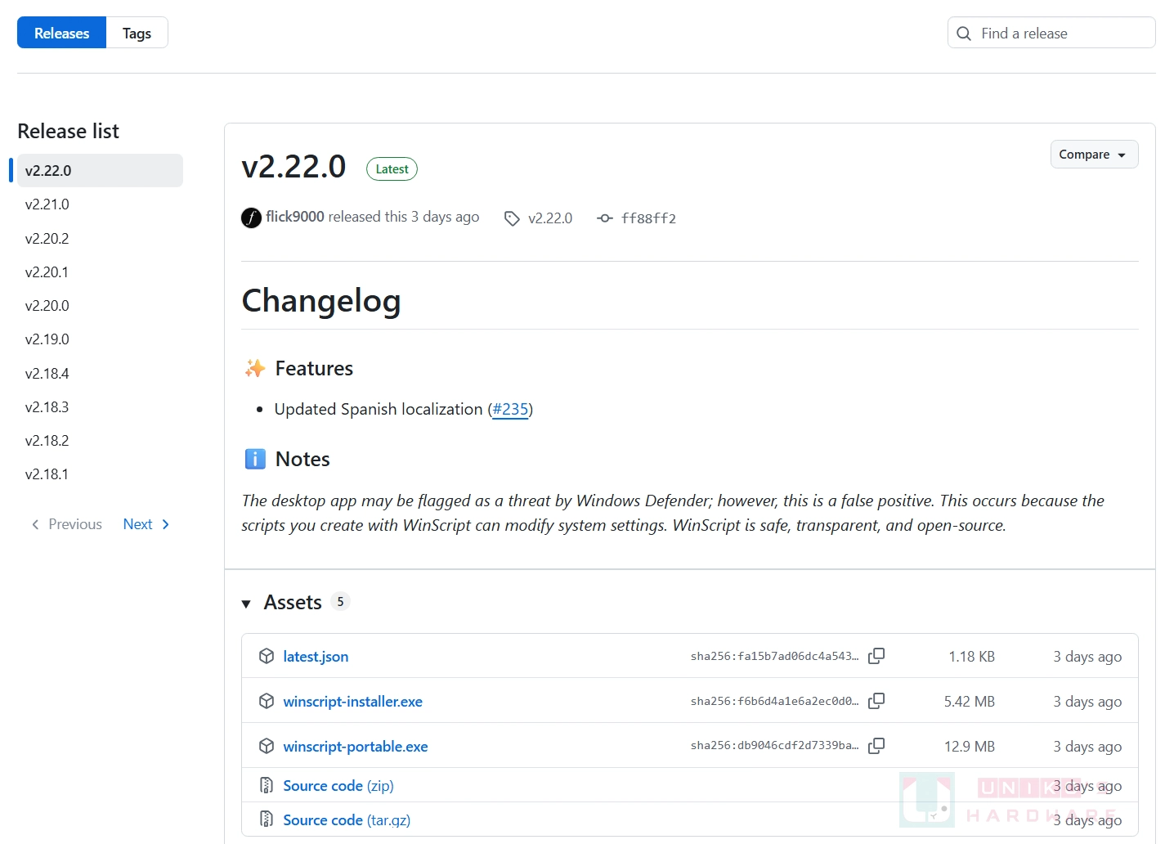Click the search magnifier icon
This screenshot has height=844, width=1165.
click(964, 34)
